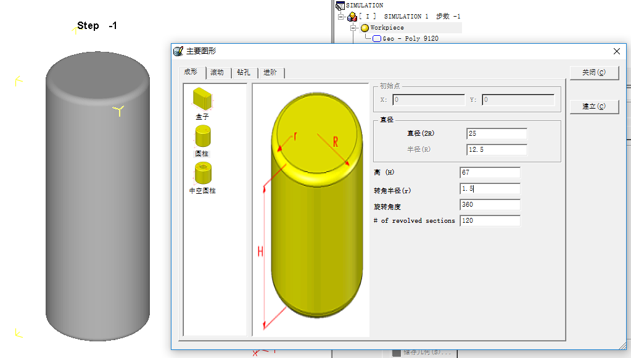This screenshot has width=631, height=358.
Task: Click the yellow Workpiece sphere icon
Action: (365, 28)
